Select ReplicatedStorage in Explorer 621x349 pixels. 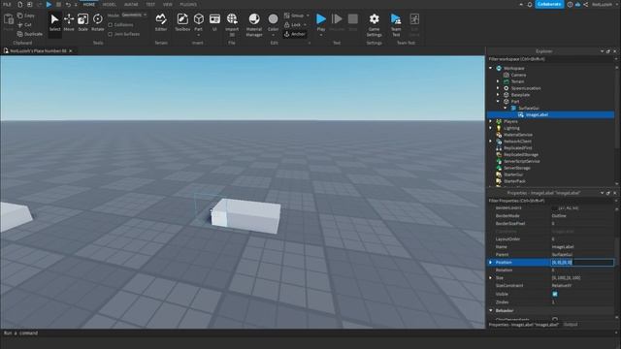coord(520,155)
